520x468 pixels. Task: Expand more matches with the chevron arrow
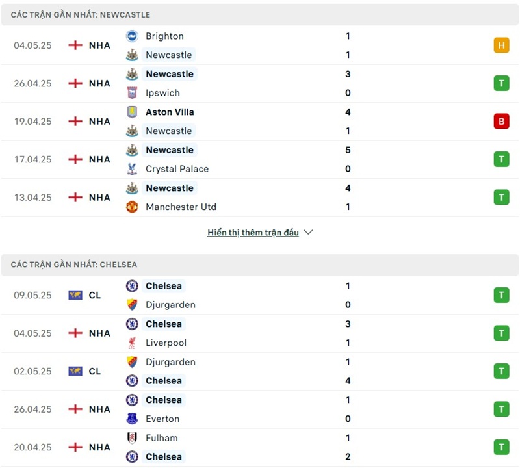click(x=308, y=232)
